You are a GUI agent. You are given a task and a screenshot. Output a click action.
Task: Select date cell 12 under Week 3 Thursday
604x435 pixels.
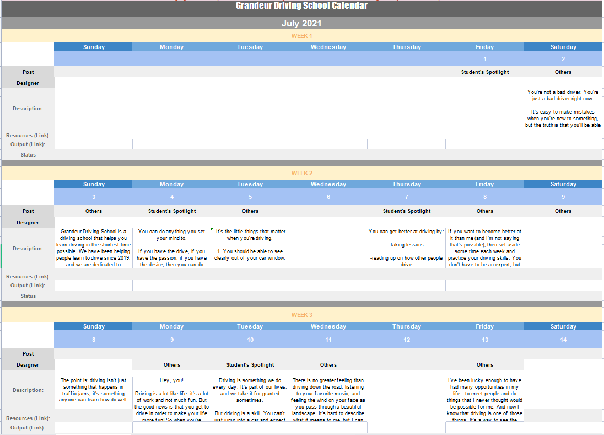tap(406, 340)
